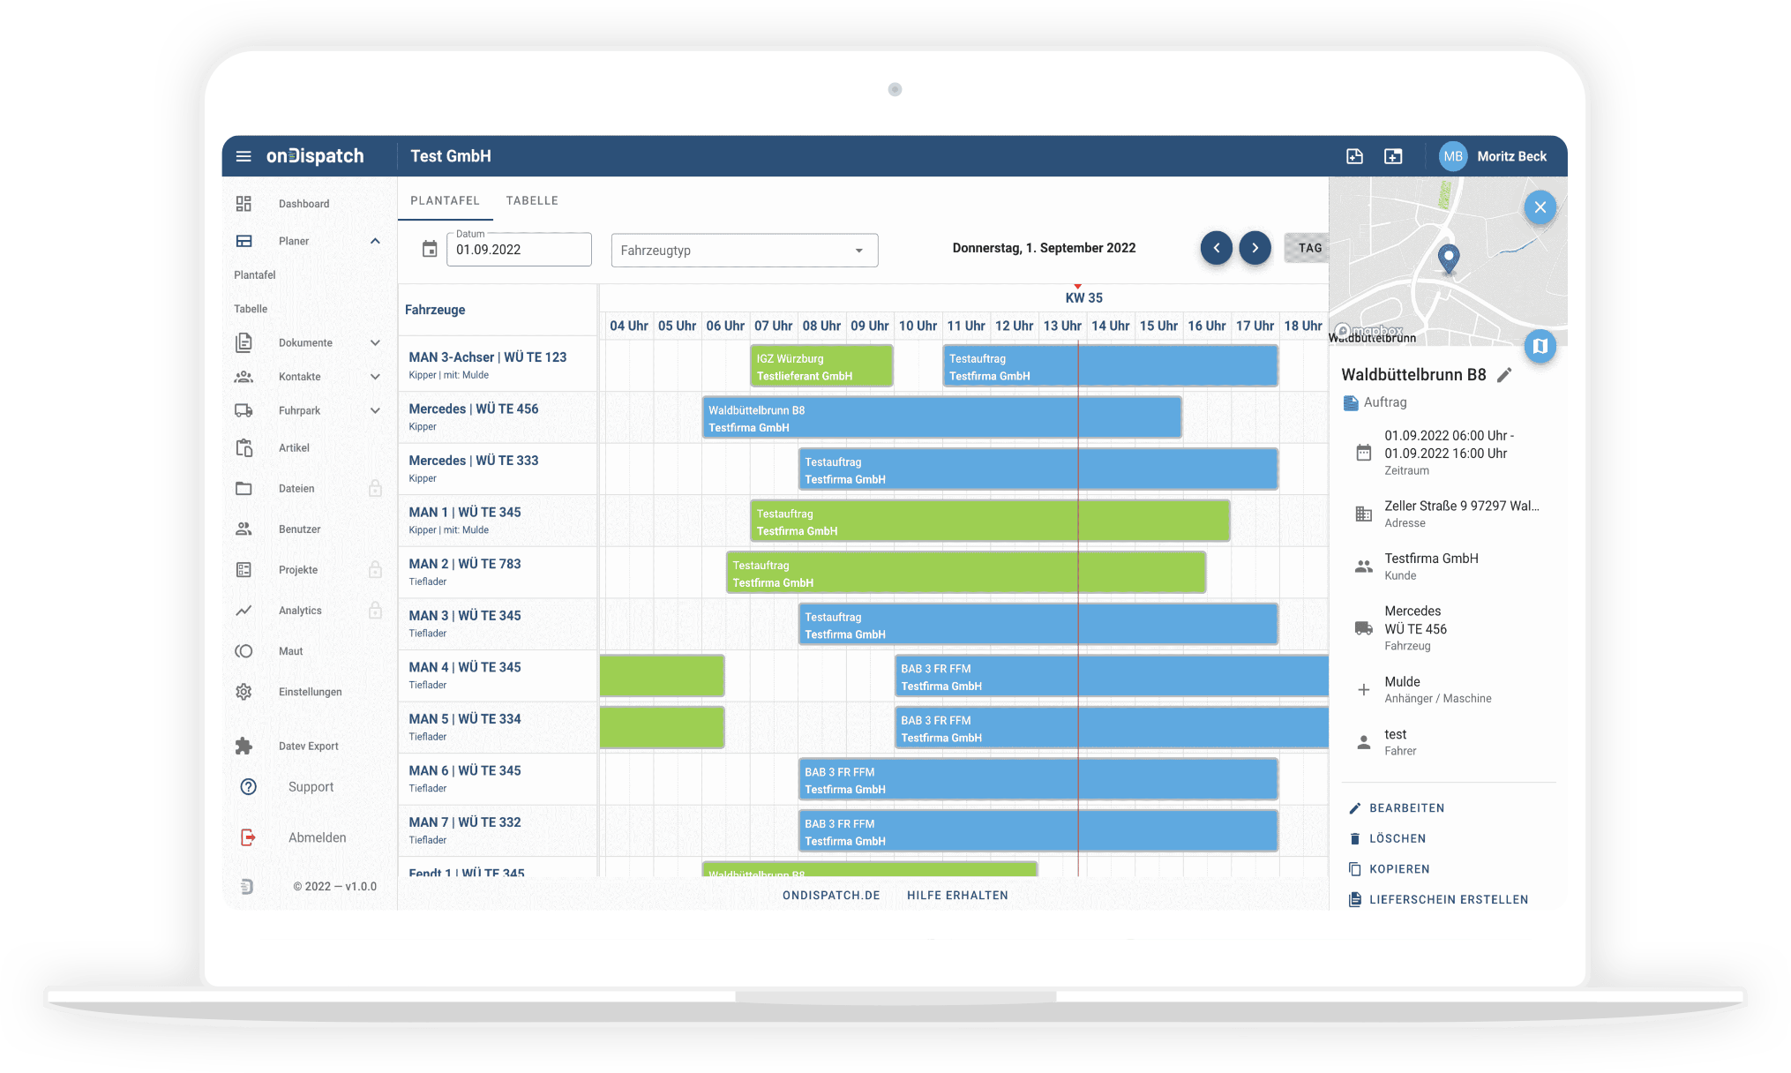Click the create document icon in the top bar

[x=1355, y=156]
